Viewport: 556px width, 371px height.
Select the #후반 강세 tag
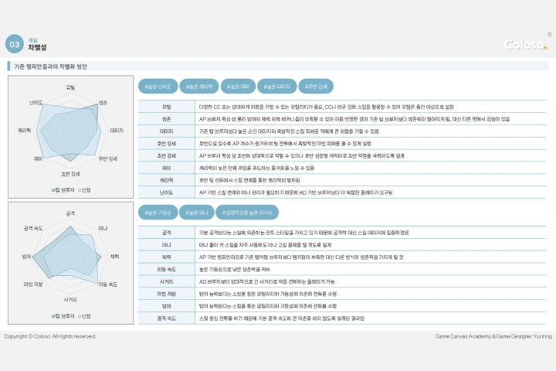(316, 87)
